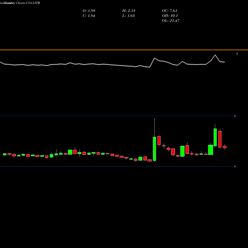The image size is (248, 248).
Task: Select the high price value H: 2.18
Action: pos(129,11)
